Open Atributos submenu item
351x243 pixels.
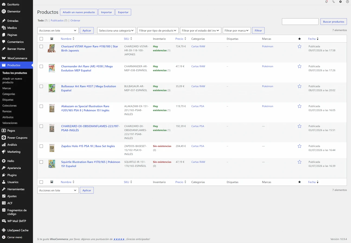(8, 117)
